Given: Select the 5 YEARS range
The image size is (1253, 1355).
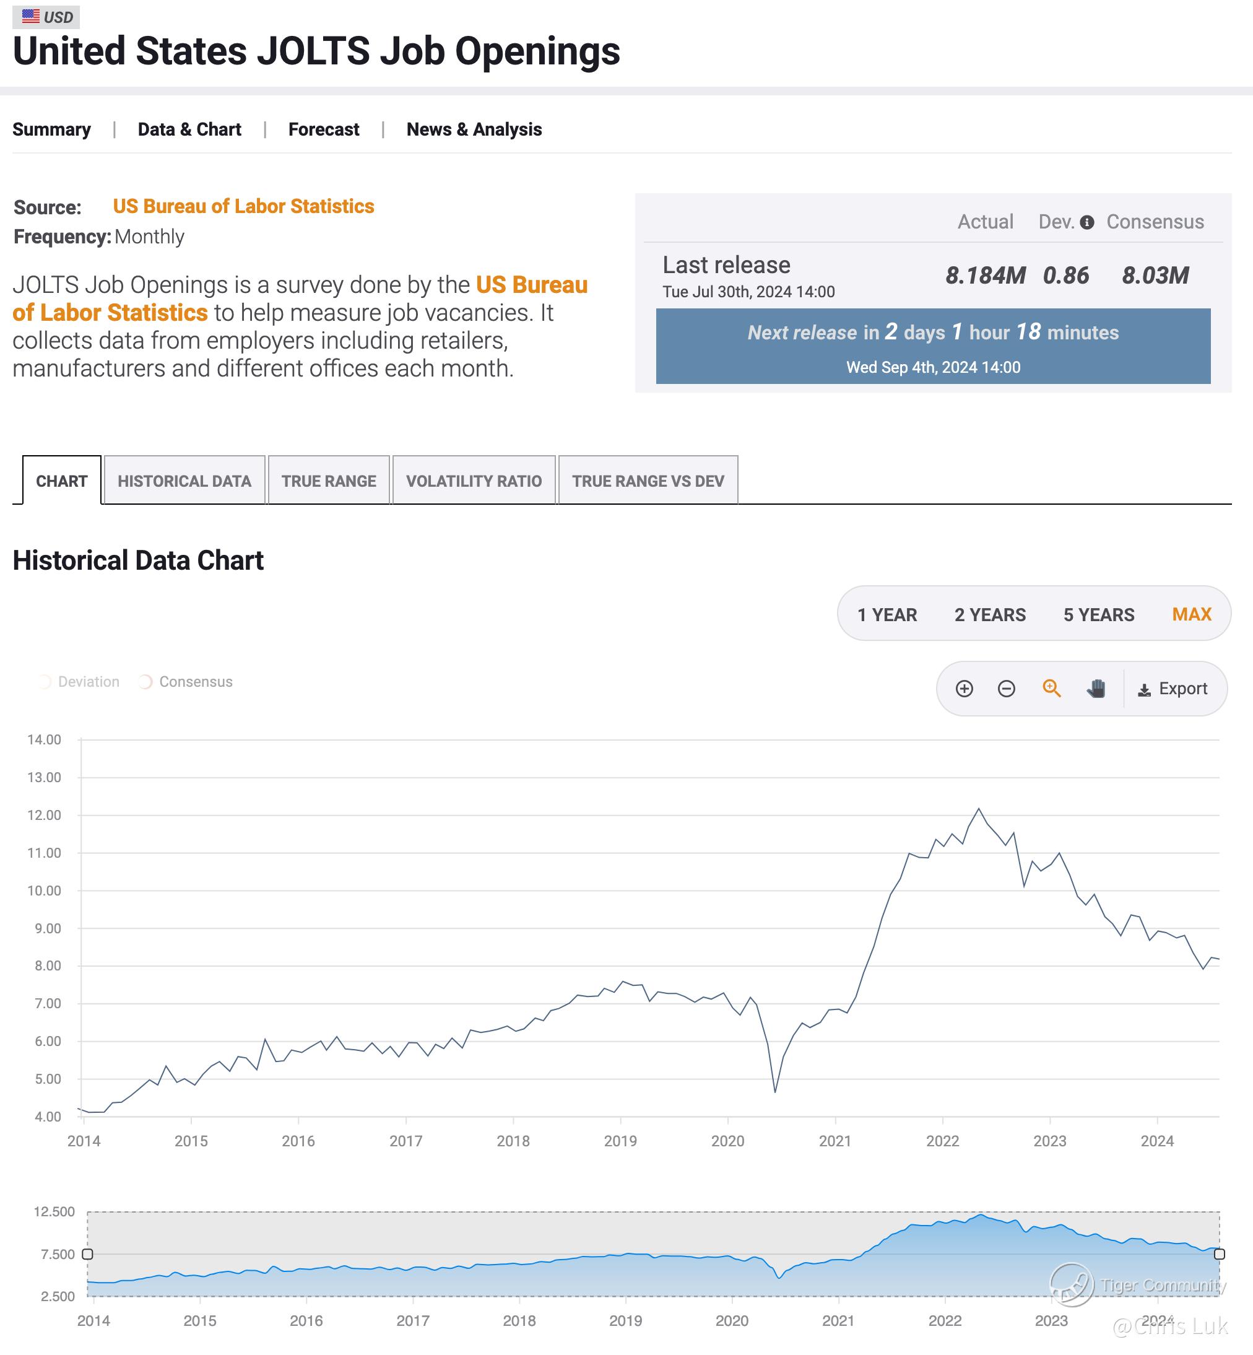Looking at the screenshot, I should (x=1098, y=614).
